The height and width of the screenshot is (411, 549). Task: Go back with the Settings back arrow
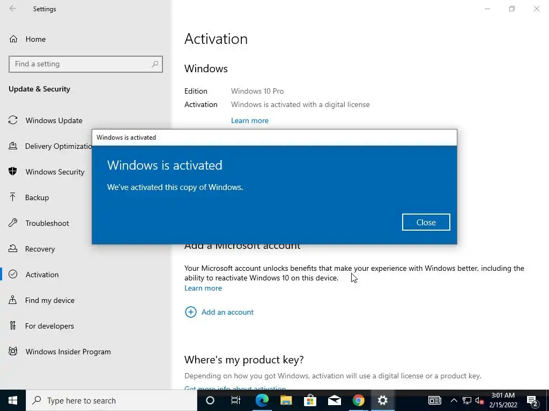[13, 9]
